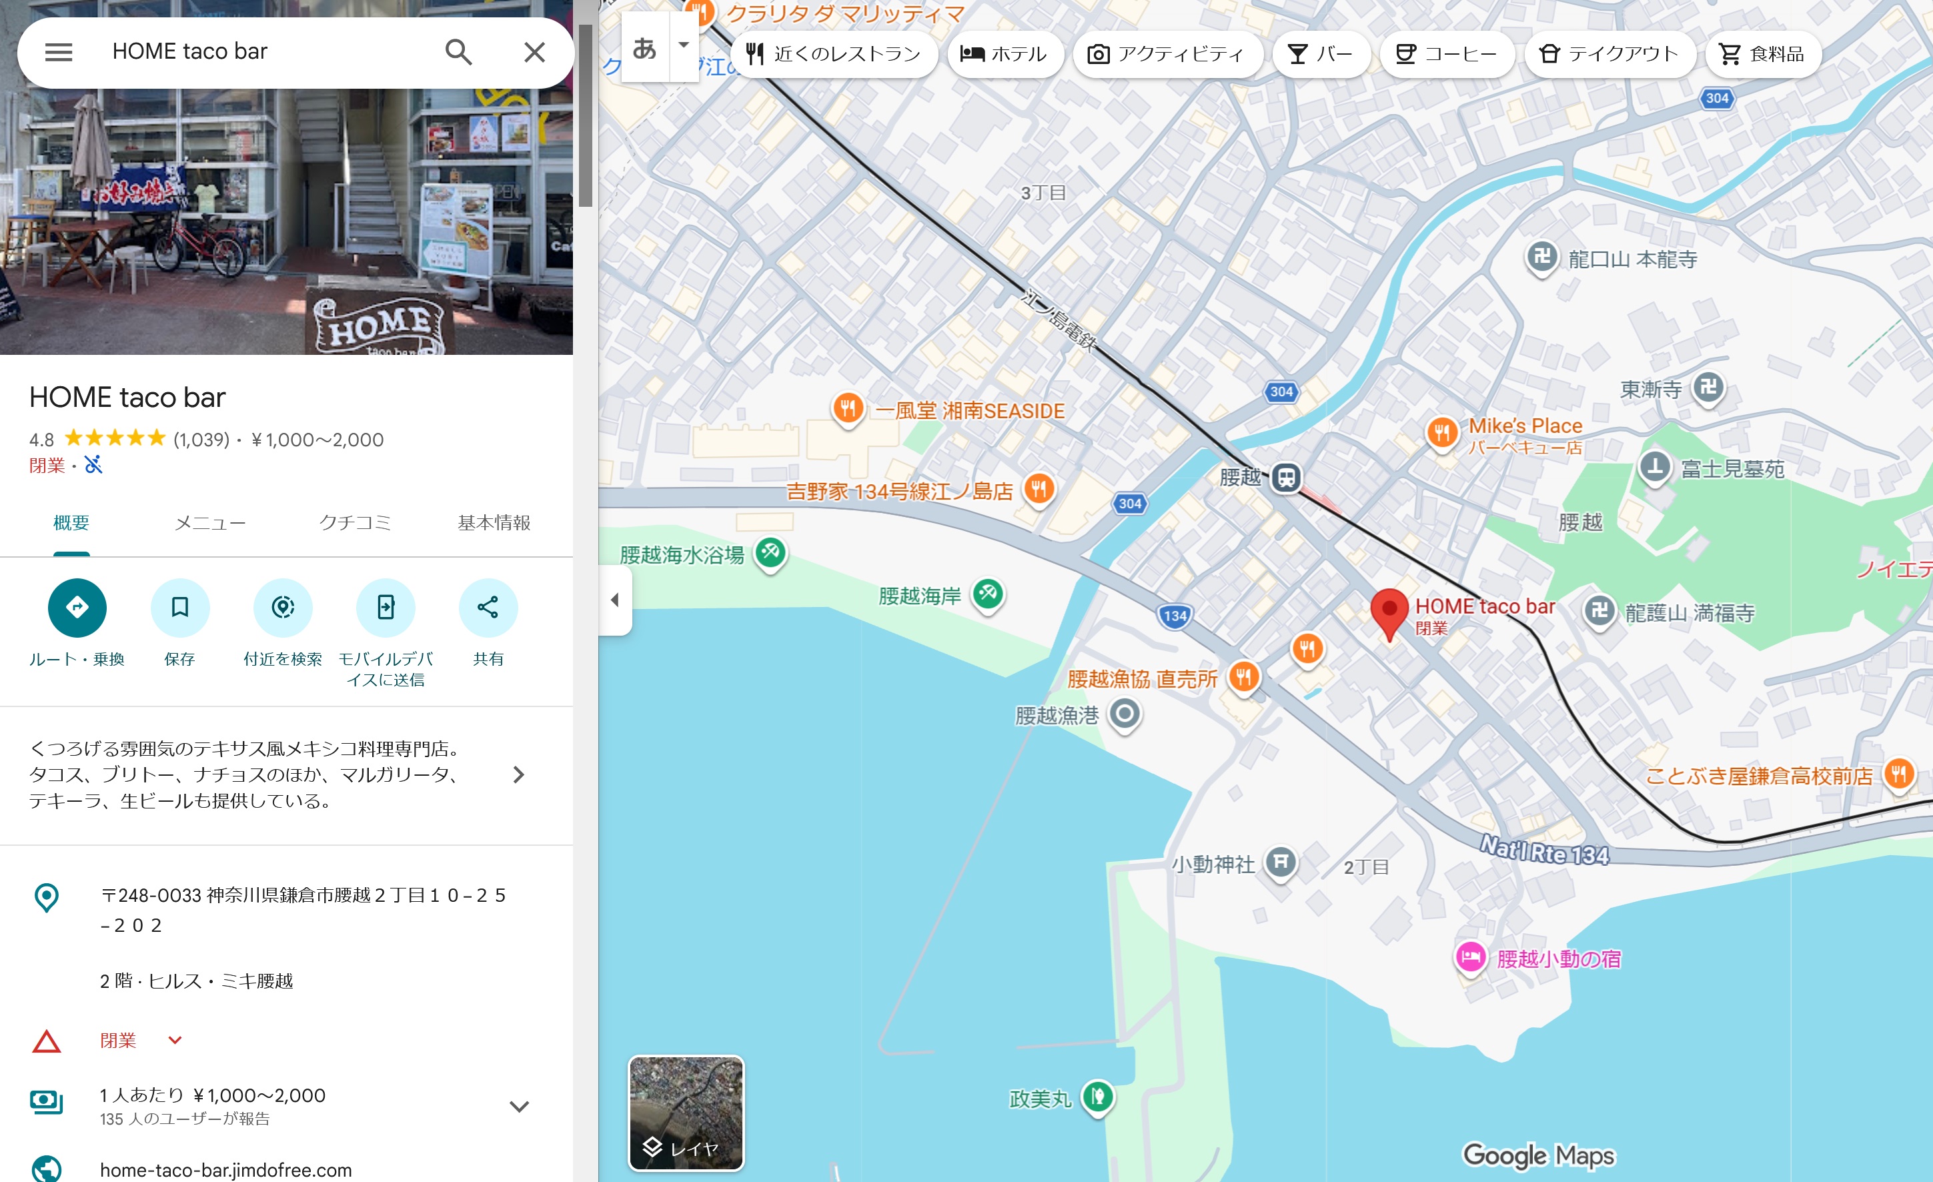Click the HOME taco bar storefront photo

tap(286, 222)
